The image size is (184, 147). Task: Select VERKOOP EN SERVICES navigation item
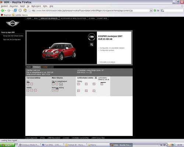pos(49,18)
